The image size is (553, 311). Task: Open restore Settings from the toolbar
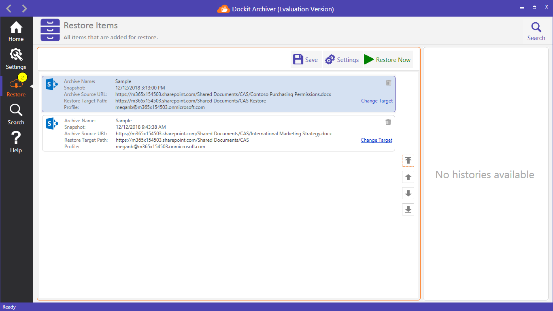click(x=342, y=59)
